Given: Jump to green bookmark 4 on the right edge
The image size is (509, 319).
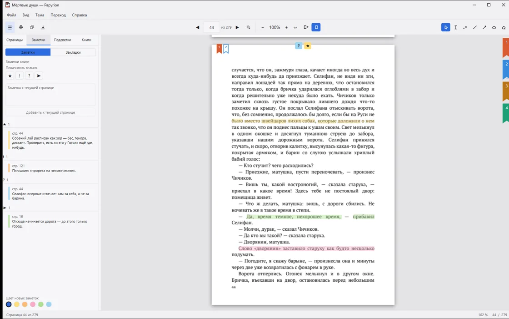Looking at the screenshot, I should pos(506,113).
